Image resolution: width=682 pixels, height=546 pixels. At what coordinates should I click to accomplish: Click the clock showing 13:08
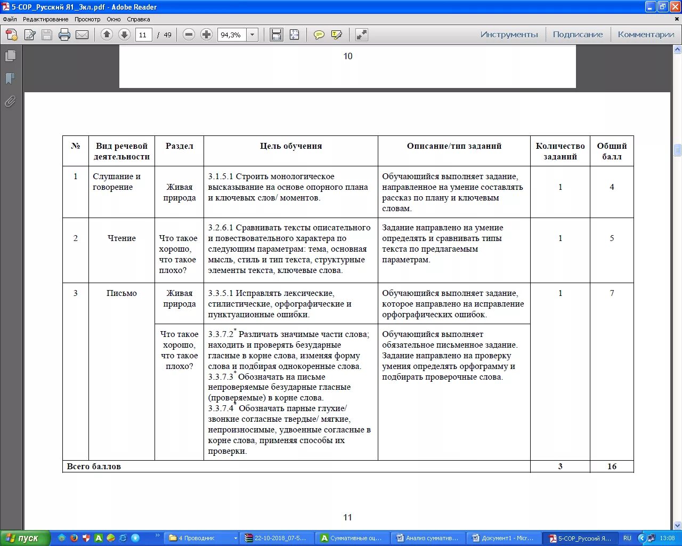coord(667,538)
